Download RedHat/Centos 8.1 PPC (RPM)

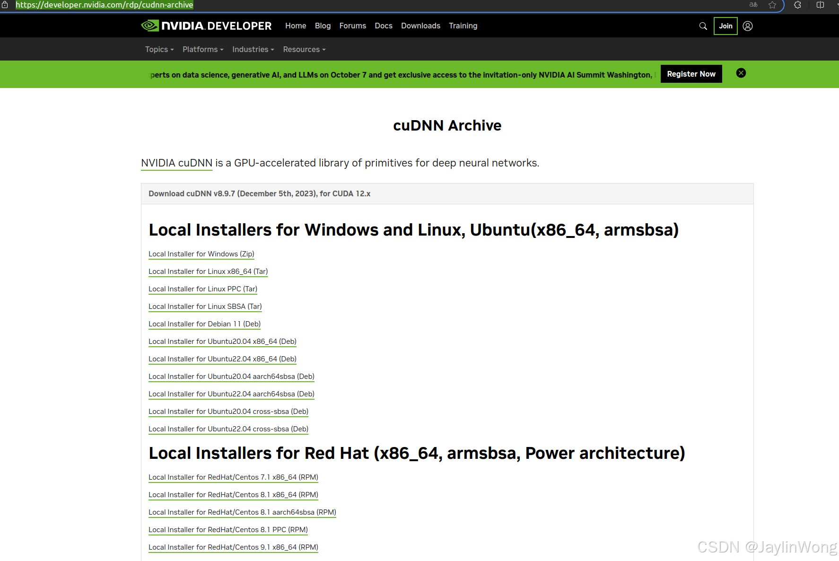tap(228, 530)
